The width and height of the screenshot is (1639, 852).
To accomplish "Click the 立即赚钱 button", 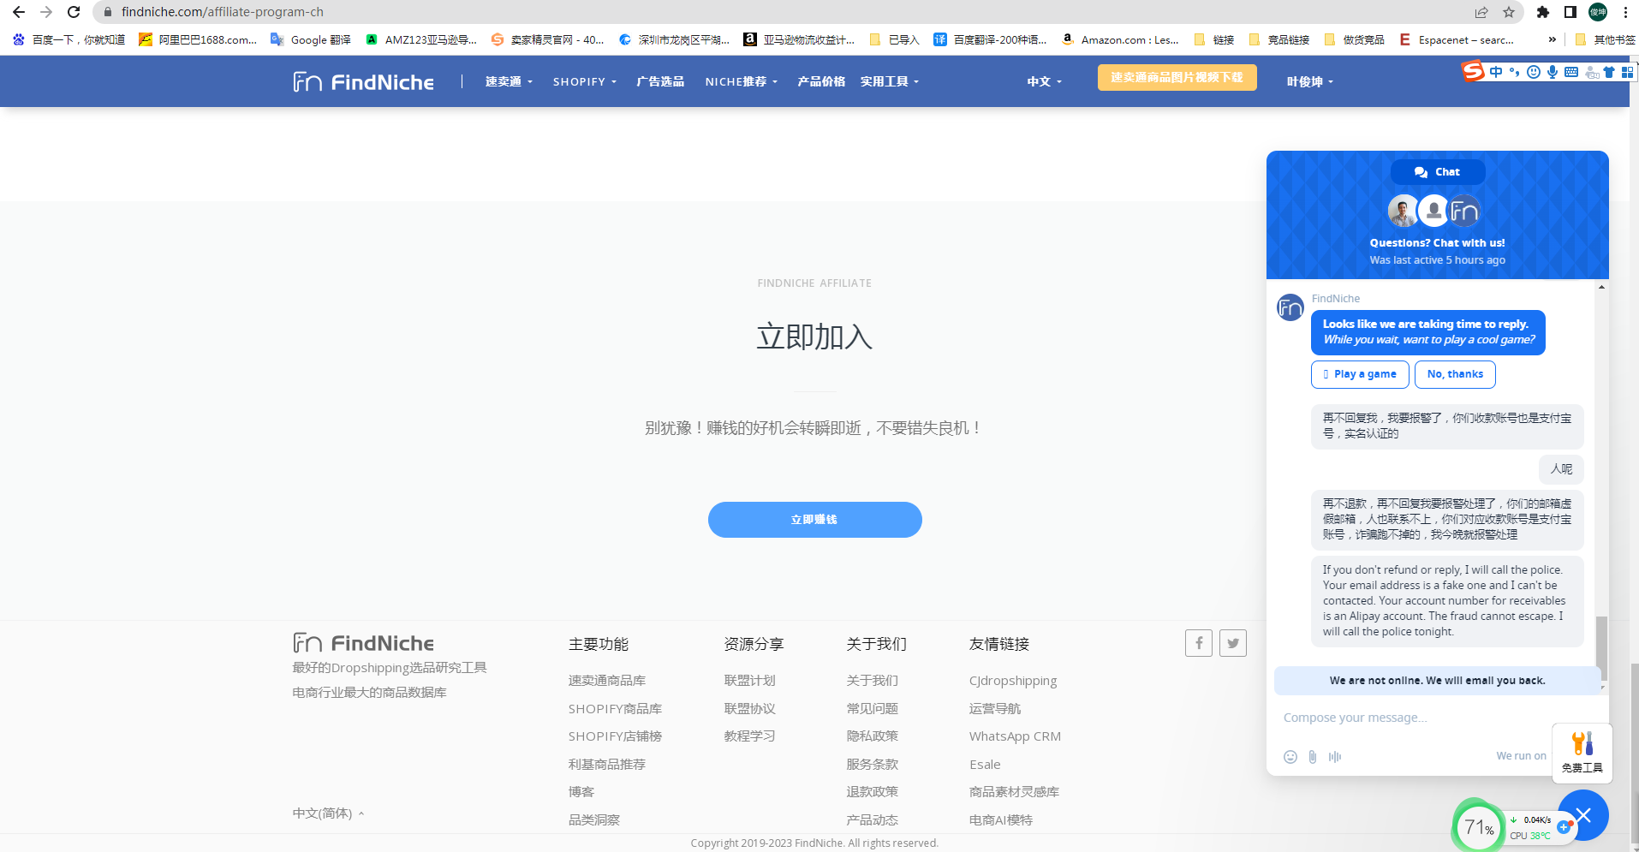I will (815, 520).
